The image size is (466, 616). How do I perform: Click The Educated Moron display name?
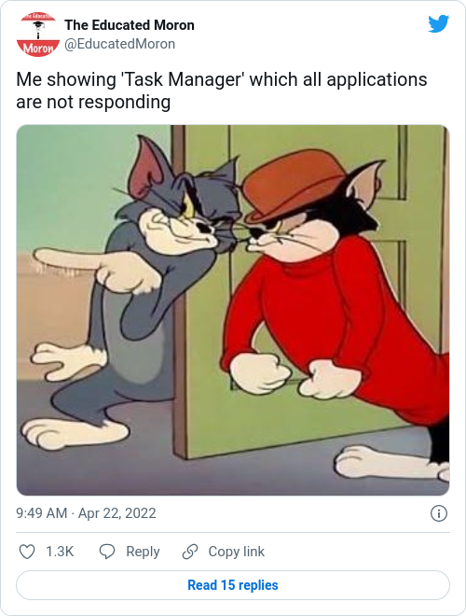(130, 25)
